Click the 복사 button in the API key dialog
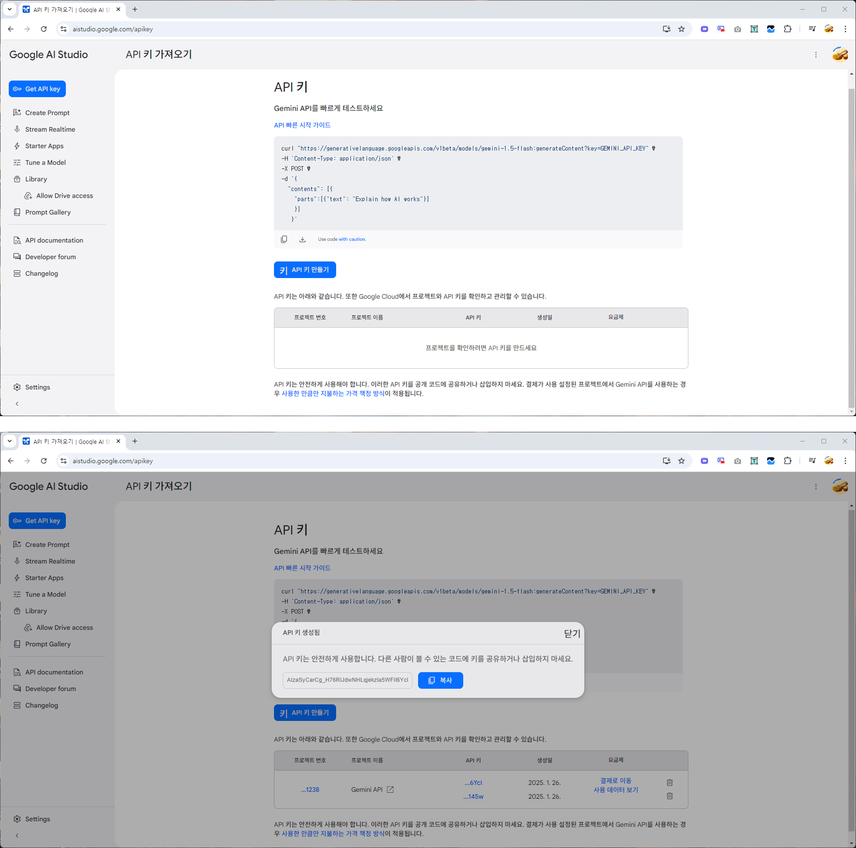856x848 pixels. click(x=440, y=680)
